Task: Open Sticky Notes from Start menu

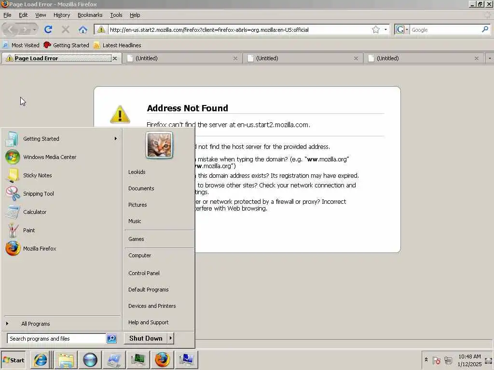Action: point(62,175)
